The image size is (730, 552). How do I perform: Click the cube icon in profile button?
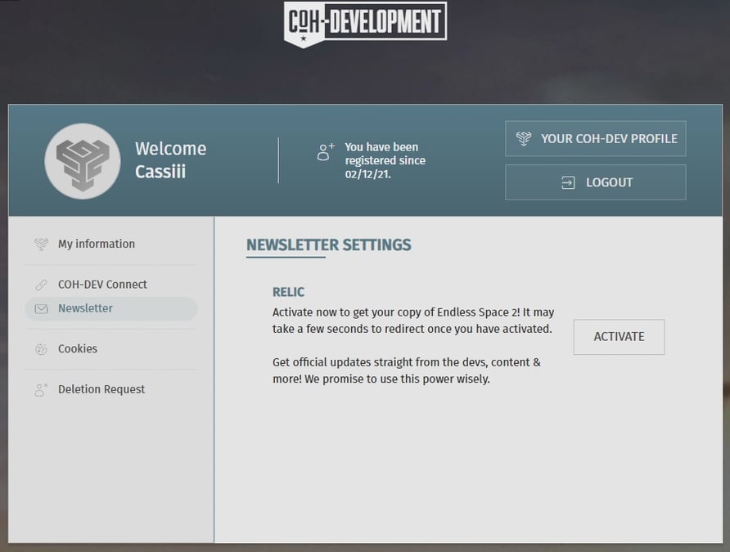coord(524,138)
